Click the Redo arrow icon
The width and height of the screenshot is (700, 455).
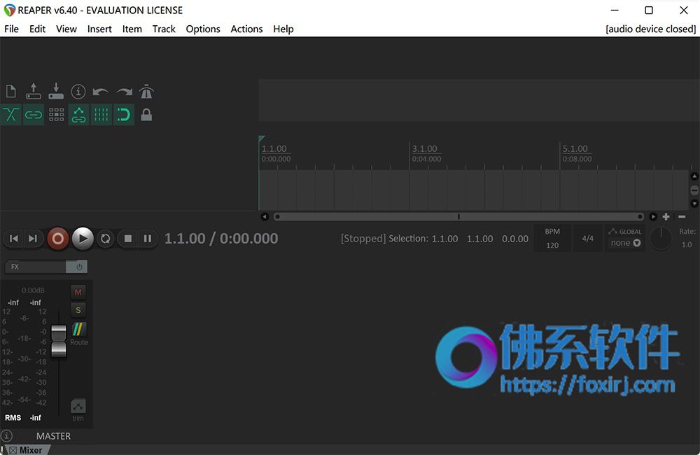point(124,92)
